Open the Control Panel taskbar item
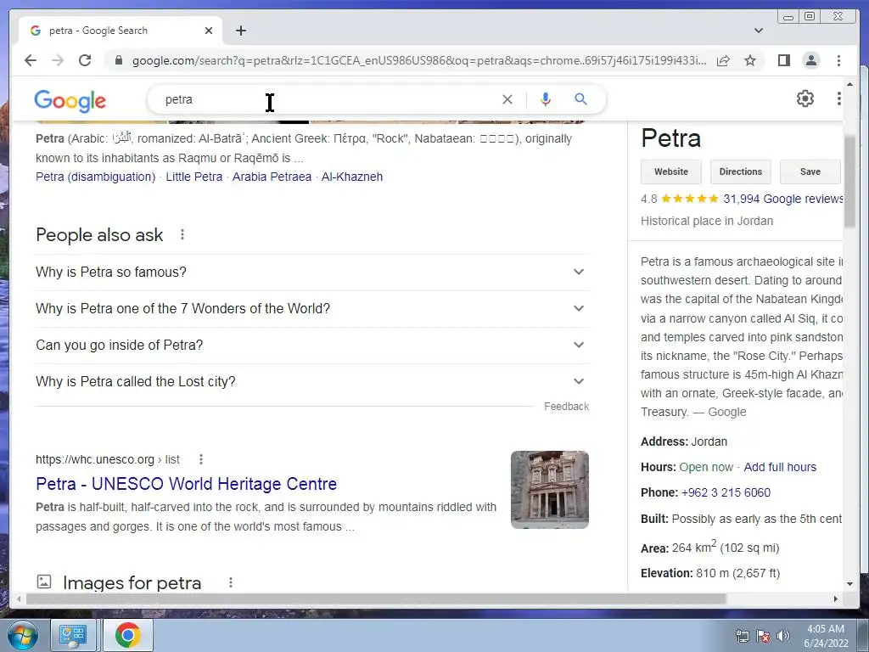869x652 pixels. [x=73, y=635]
